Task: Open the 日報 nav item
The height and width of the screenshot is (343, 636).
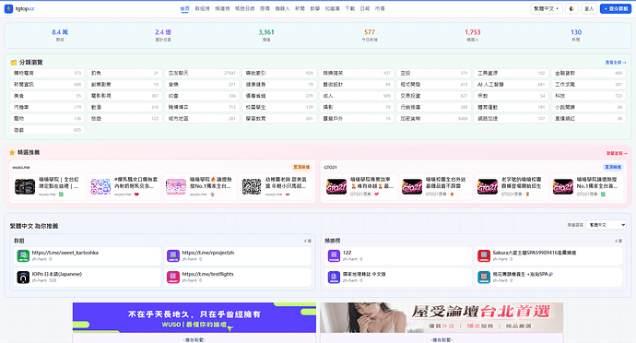Action: (x=365, y=8)
